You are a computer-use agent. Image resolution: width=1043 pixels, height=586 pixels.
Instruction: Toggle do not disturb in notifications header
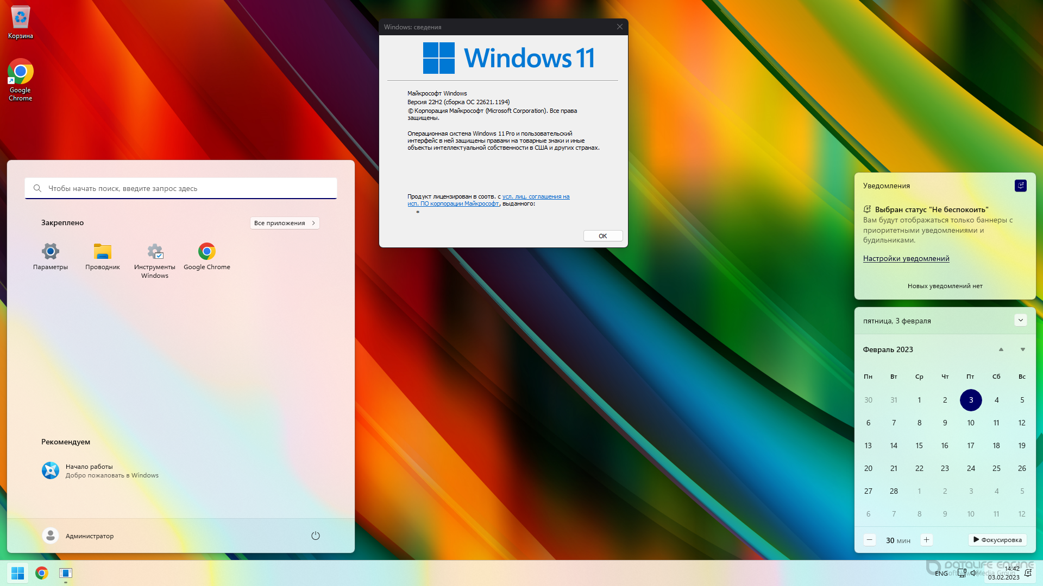click(x=1021, y=186)
